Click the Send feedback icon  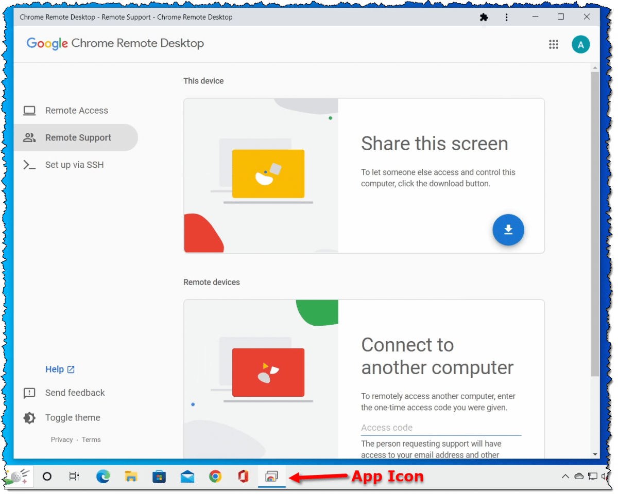coord(29,393)
